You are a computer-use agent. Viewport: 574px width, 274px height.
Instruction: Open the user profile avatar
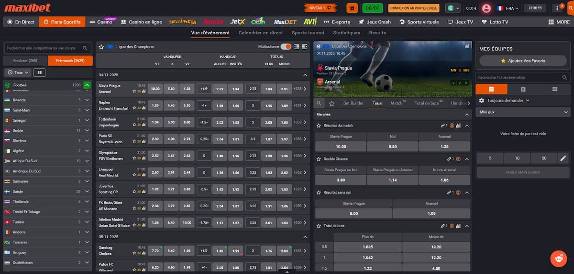click(486, 8)
